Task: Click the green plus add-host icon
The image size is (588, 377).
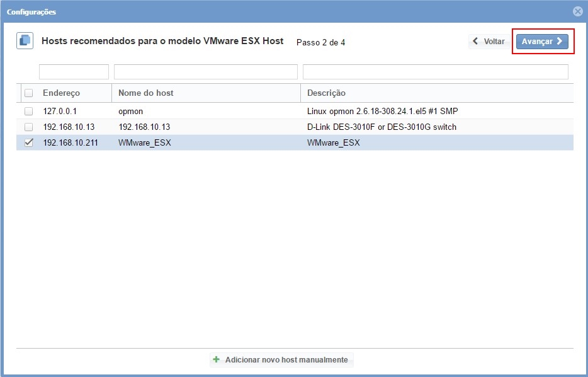Action: pyautogui.click(x=217, y=360)
